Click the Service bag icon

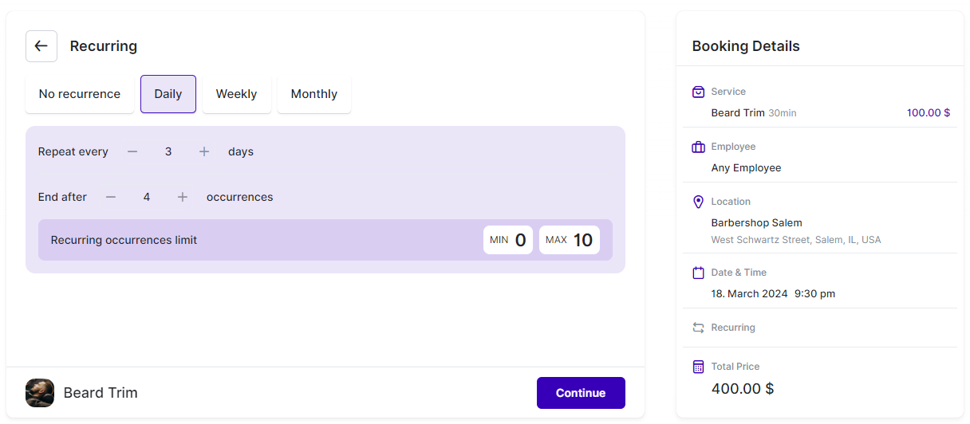(699, 92)
